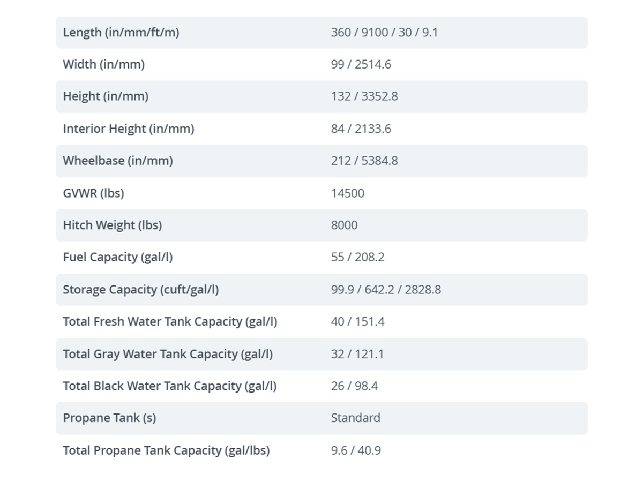Select the "Propane Tank (s)" label
This screenshot has height=482, width=643.
[109, 418]
